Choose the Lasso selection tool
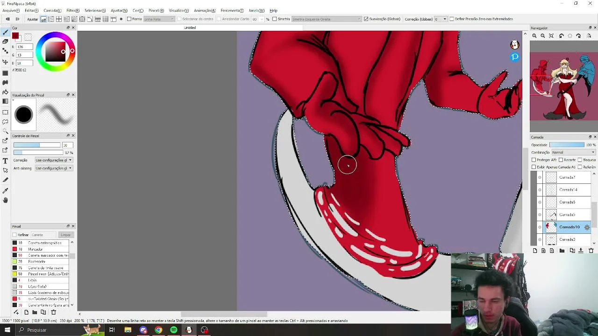The image size is (598, 336). click(x=5, y=121)
